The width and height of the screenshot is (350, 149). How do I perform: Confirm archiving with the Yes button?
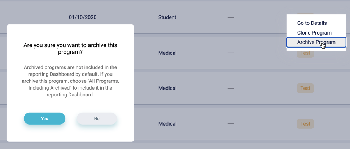pos(44,118)
